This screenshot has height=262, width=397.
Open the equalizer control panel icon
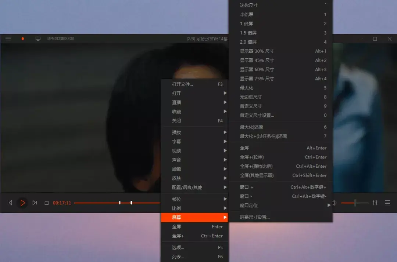(x=375, y=203)
